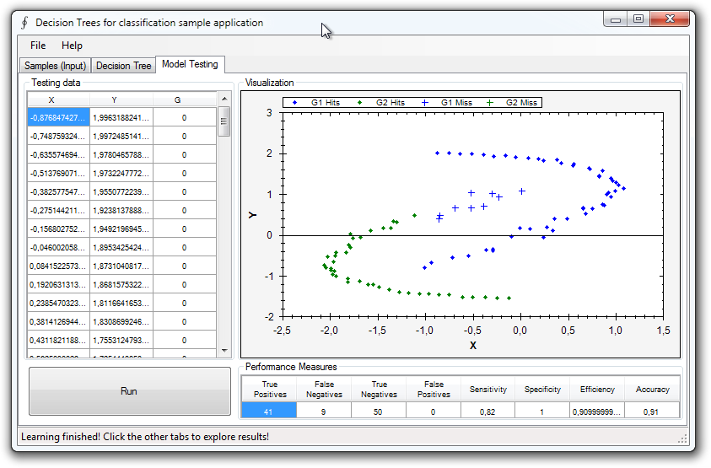Viewport: 711px width, 468px height.
Task: Select the True Positives value 41
Action: coord(269,412)
